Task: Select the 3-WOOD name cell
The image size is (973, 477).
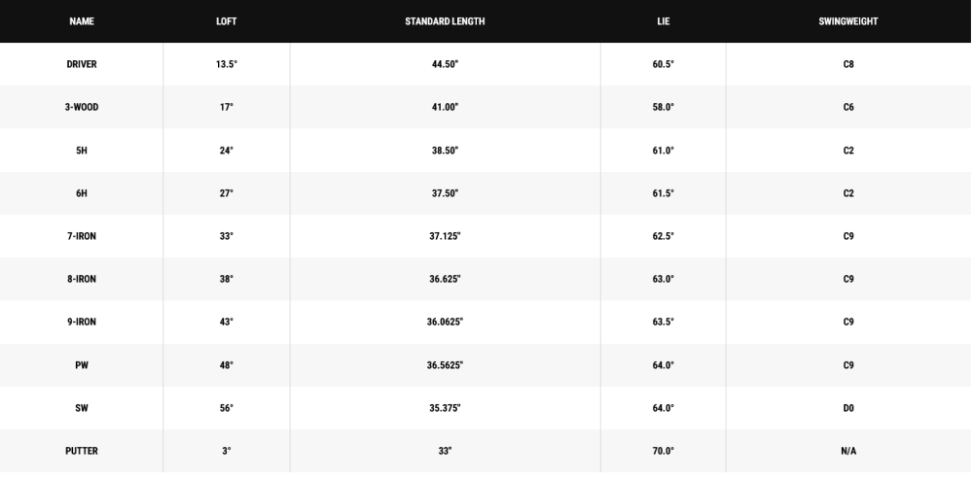Action: tap(82, 107)
